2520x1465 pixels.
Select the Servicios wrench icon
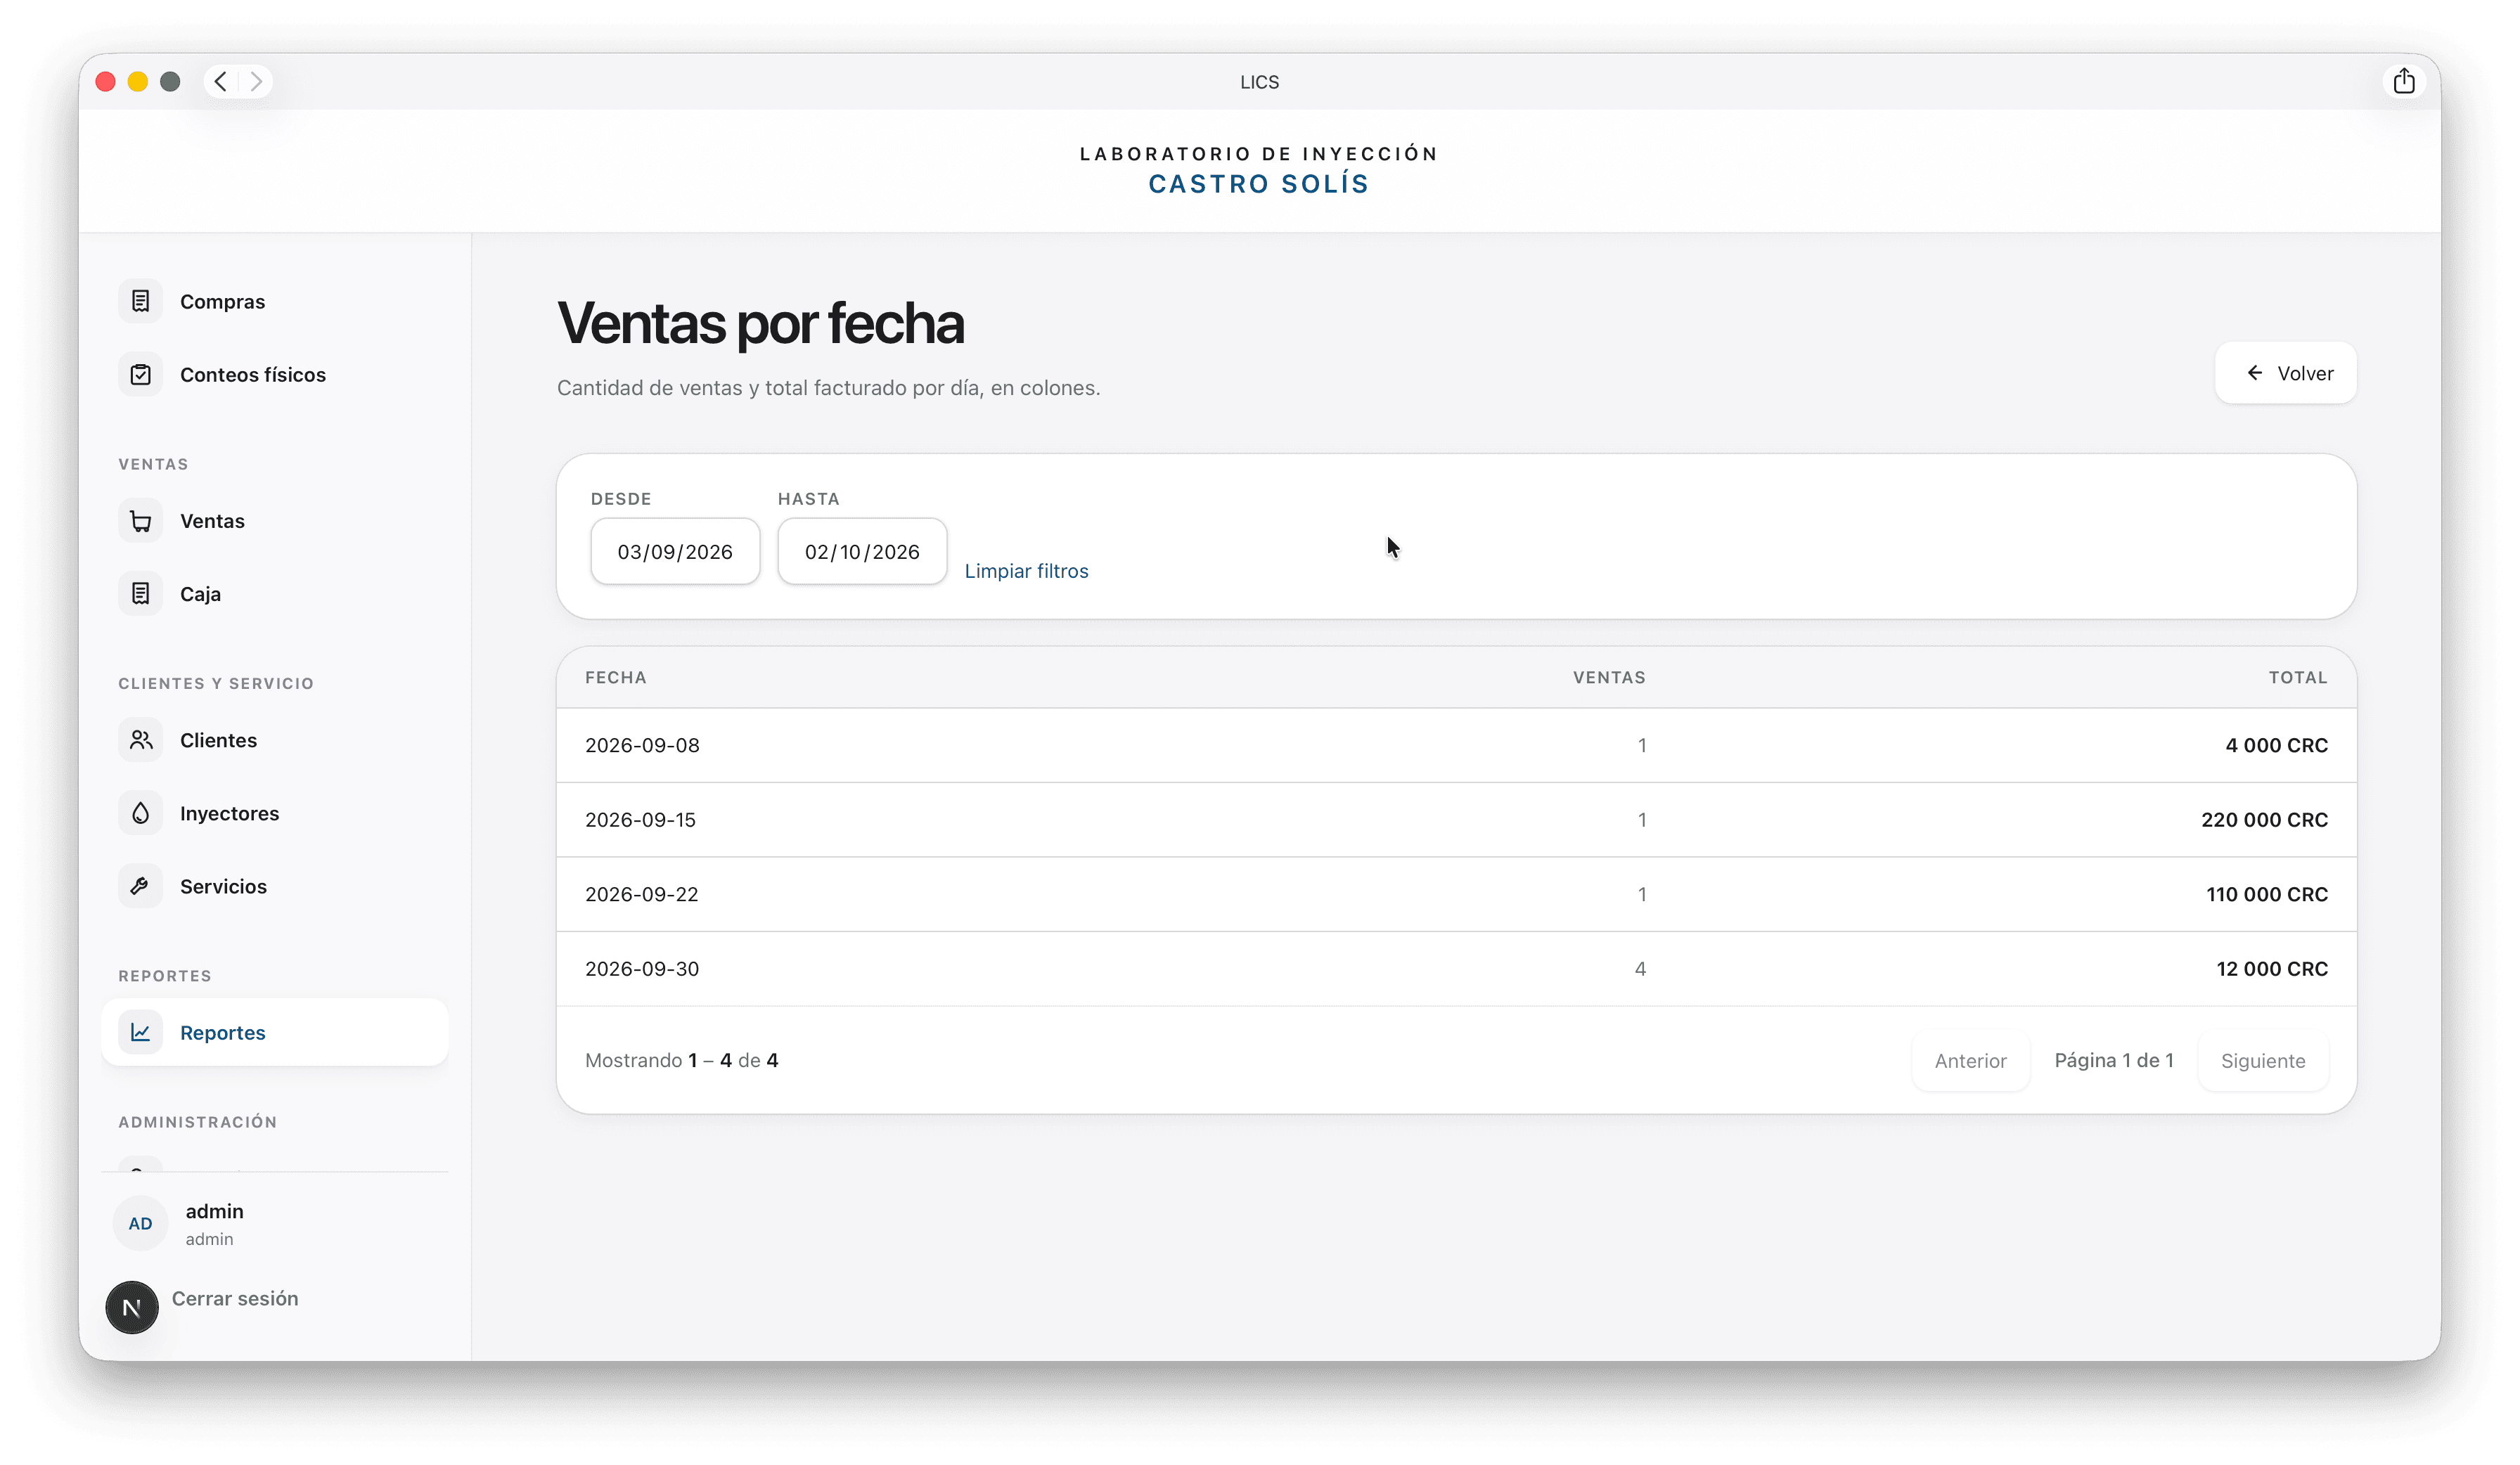pos(140,886)
